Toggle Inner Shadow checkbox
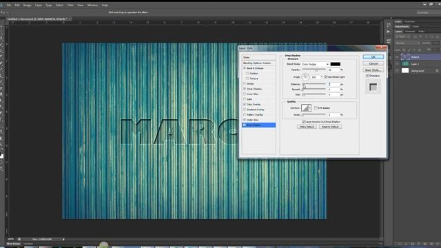The width and height of the screenshot is (441, 248). coord(245,89)
